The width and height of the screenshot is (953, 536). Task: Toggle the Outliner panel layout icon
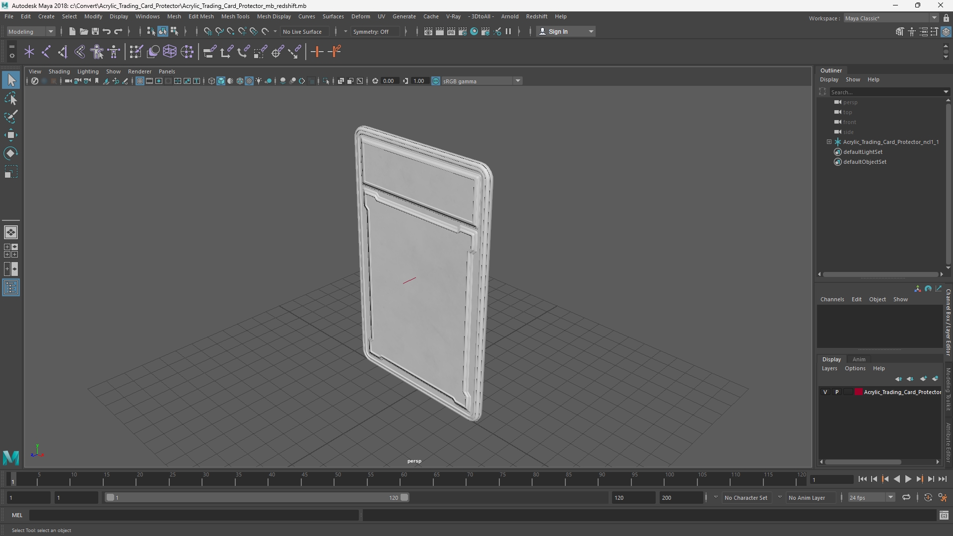tap(11, 288)
